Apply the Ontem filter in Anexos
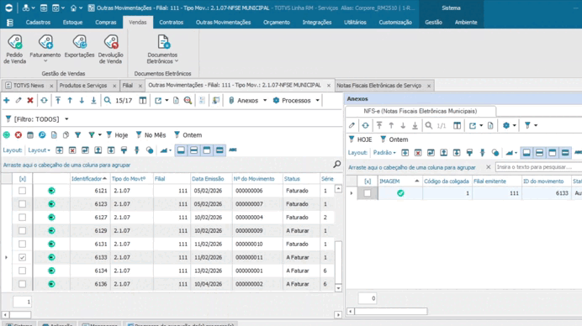Image resolution: width=582 pixels, height=326 pixels. (394, 139)
